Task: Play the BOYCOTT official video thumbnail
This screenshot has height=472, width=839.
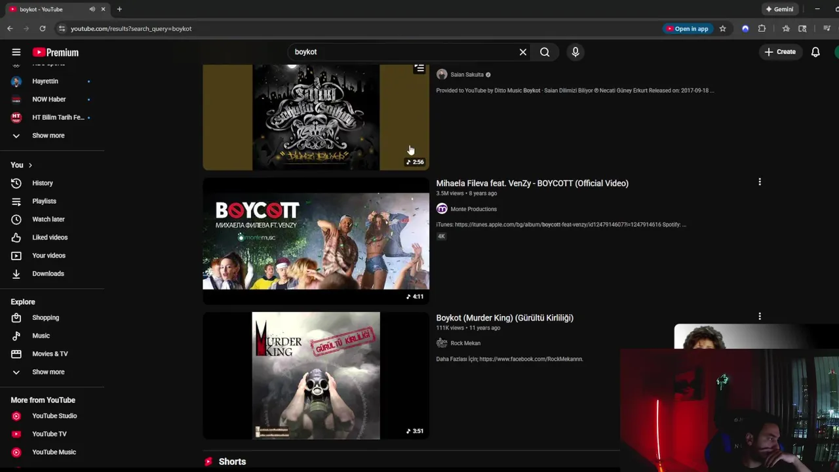Action: point(316,241)
